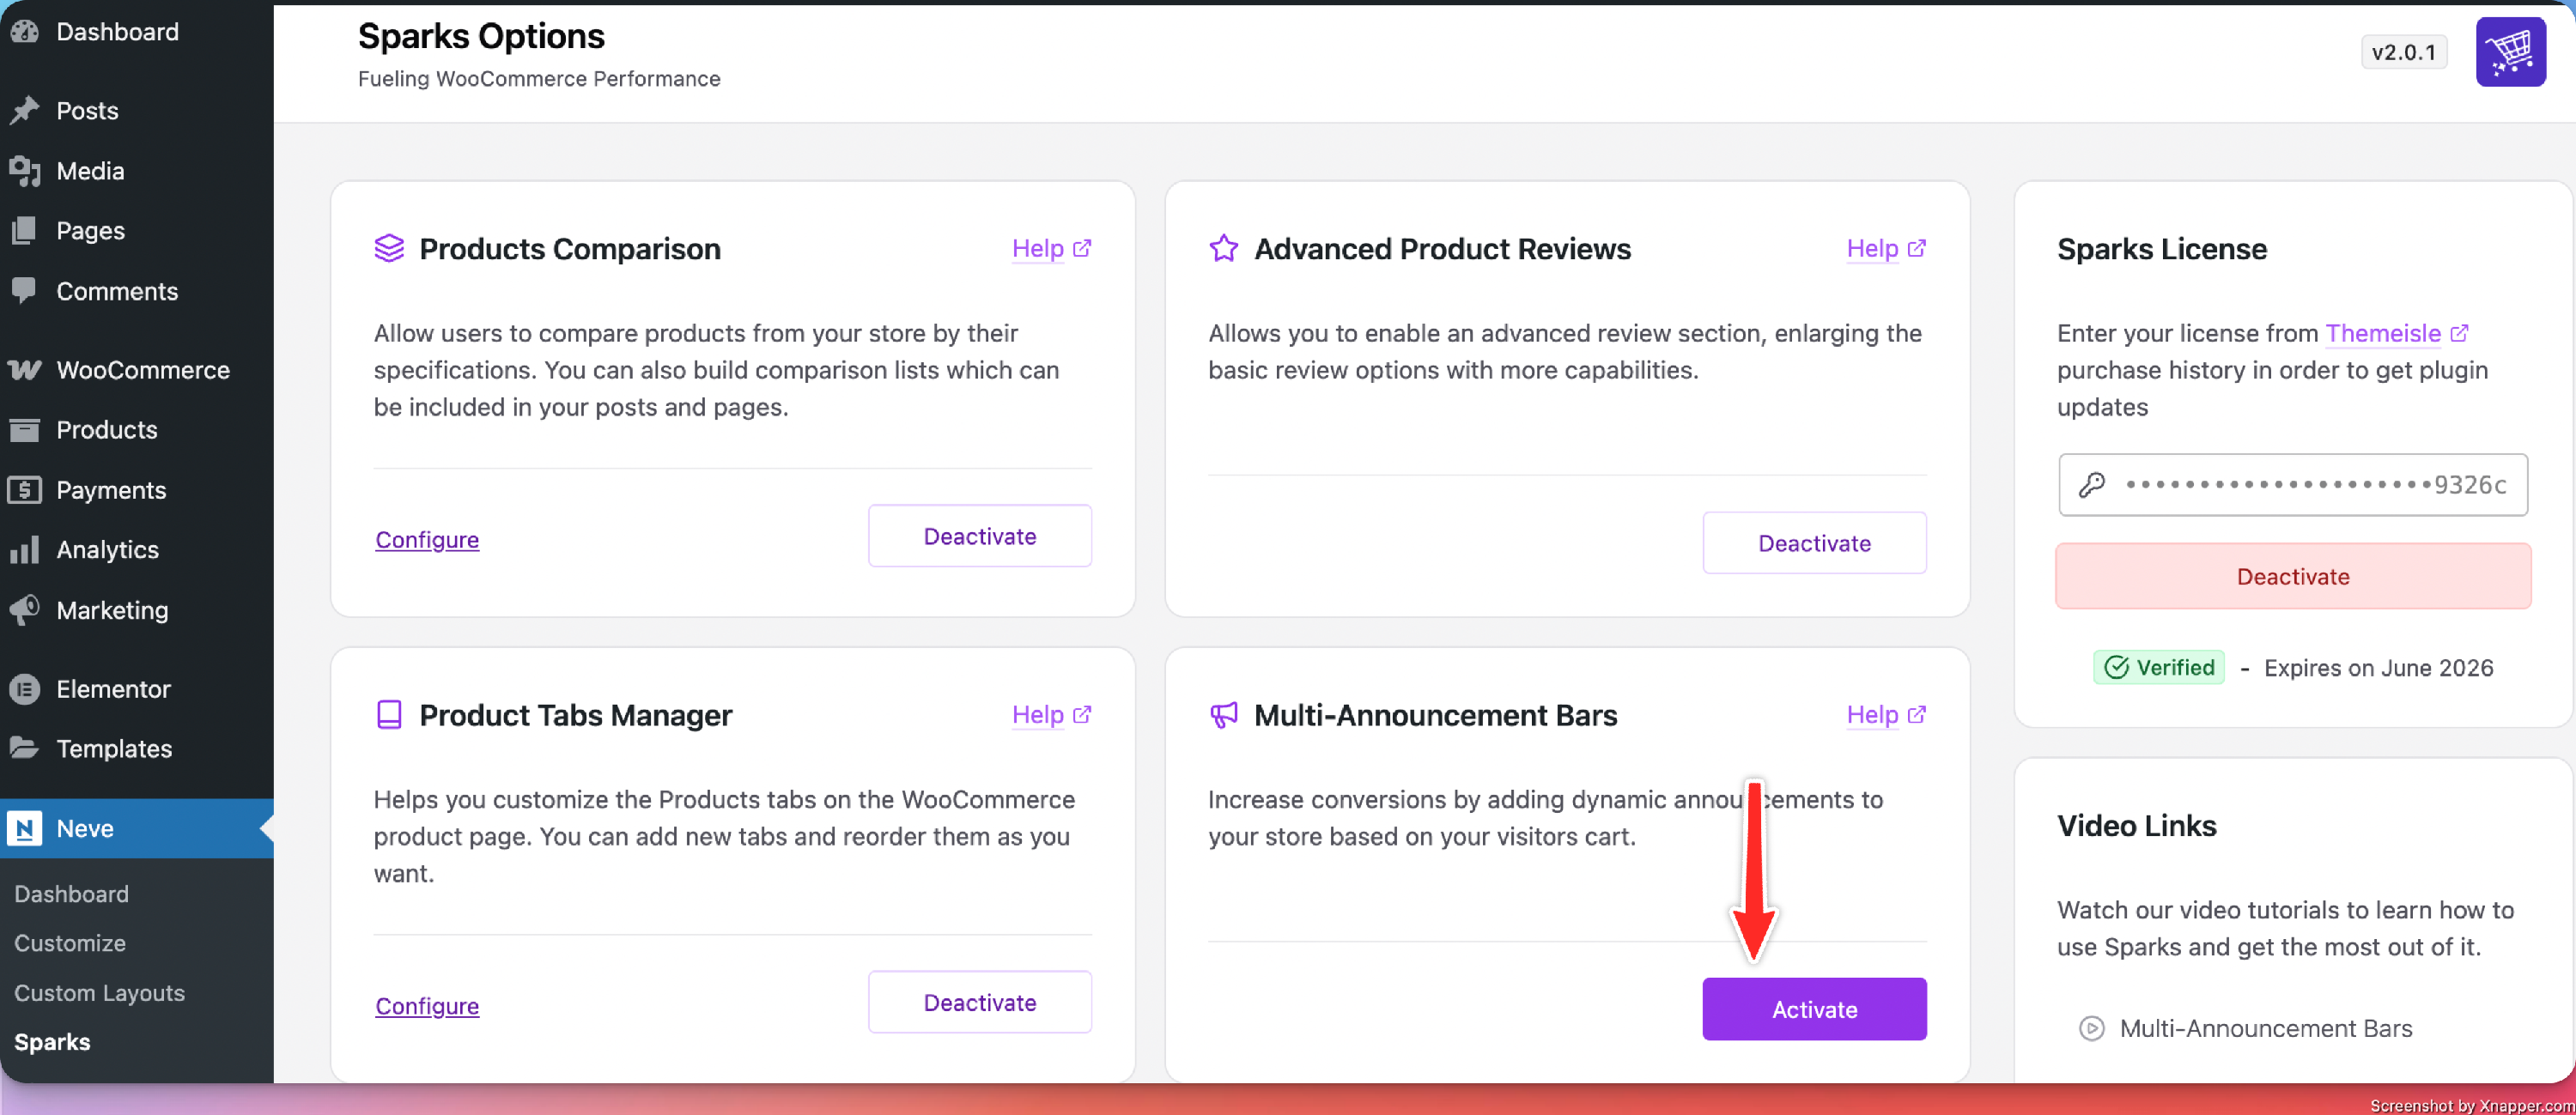Open the Templates menu in sidebar

pyautogui.click(x=114, y=748)
